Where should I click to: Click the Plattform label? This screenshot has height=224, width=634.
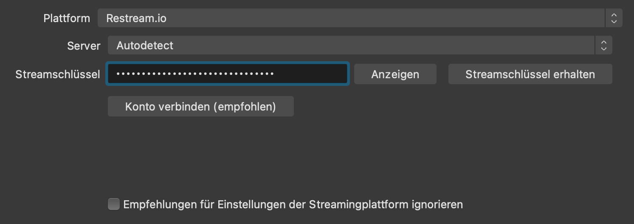click(x=67, y=18)
